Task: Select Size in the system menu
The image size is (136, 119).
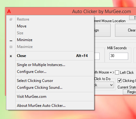Action: coord(50,33)
